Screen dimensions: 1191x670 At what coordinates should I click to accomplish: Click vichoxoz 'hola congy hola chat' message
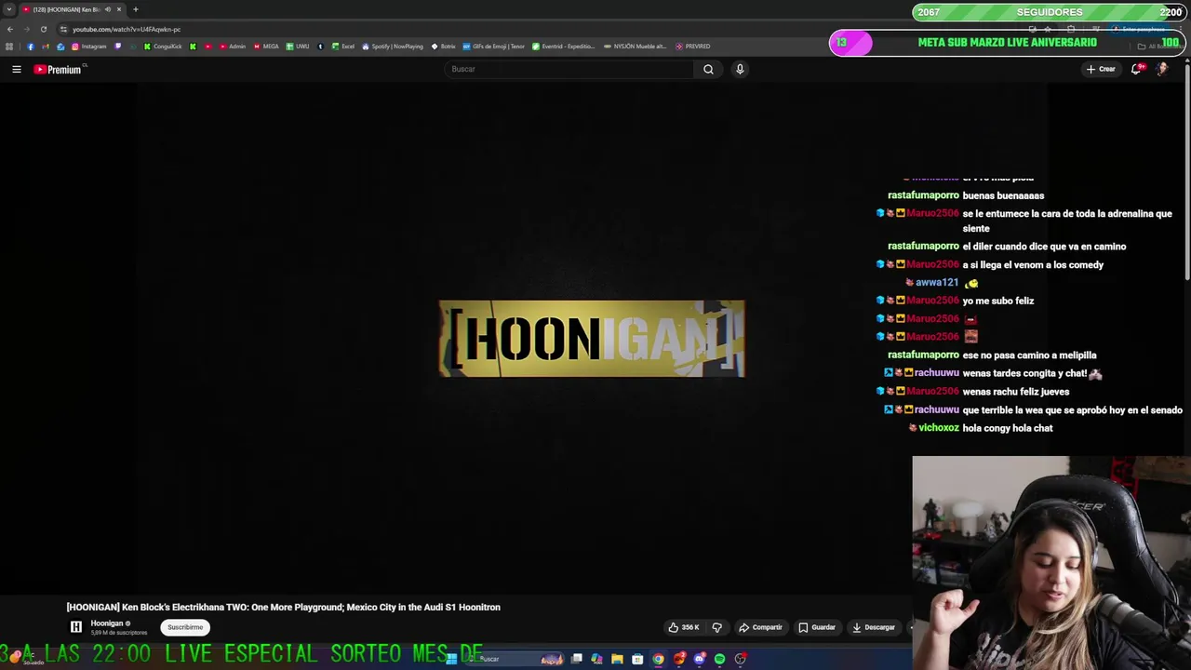point(1008,428)
